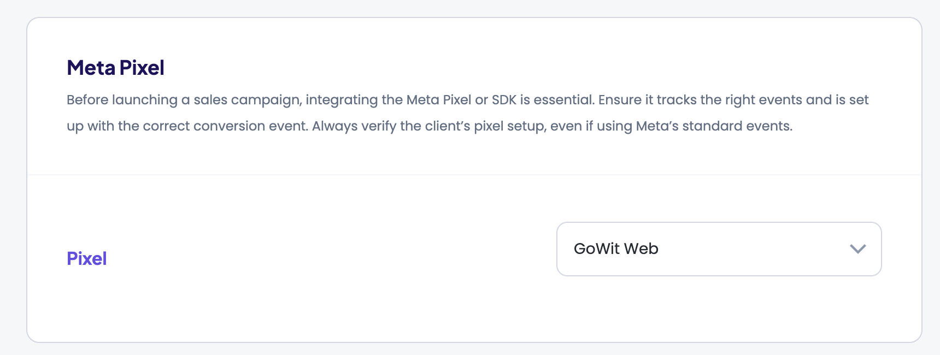Image resolution: width=940 pixels, height=355 pixels.
Task: Select the GoWit Web text in combo box
Action: (x=616, y=249)
